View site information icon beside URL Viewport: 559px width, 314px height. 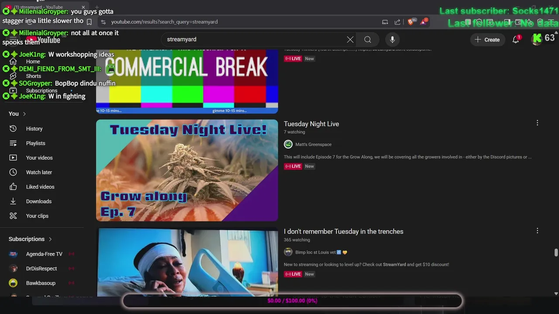(103, 22)
